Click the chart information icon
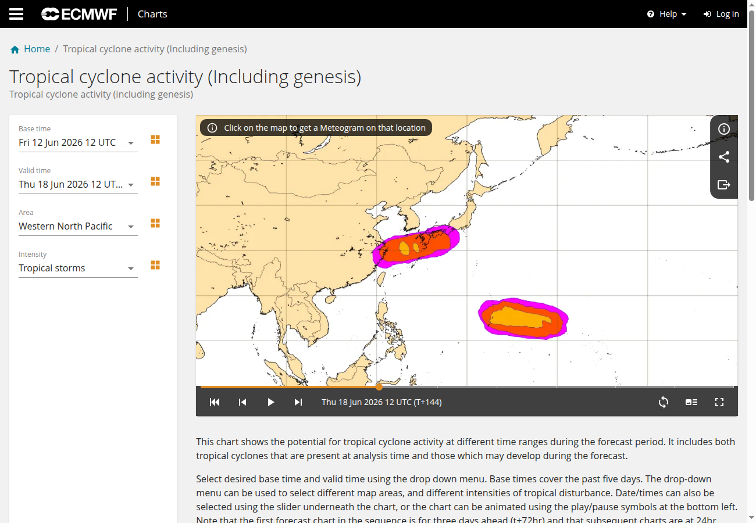 point(724,129)
